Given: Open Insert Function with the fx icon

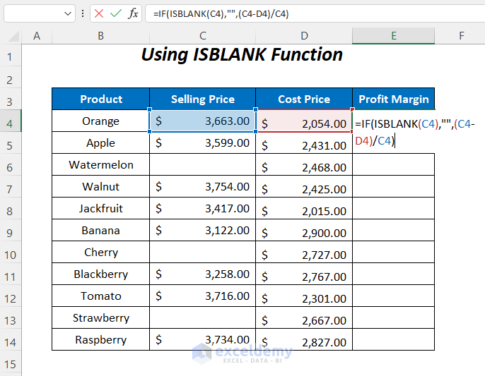Looking at the screenshot, I should 133,13.
